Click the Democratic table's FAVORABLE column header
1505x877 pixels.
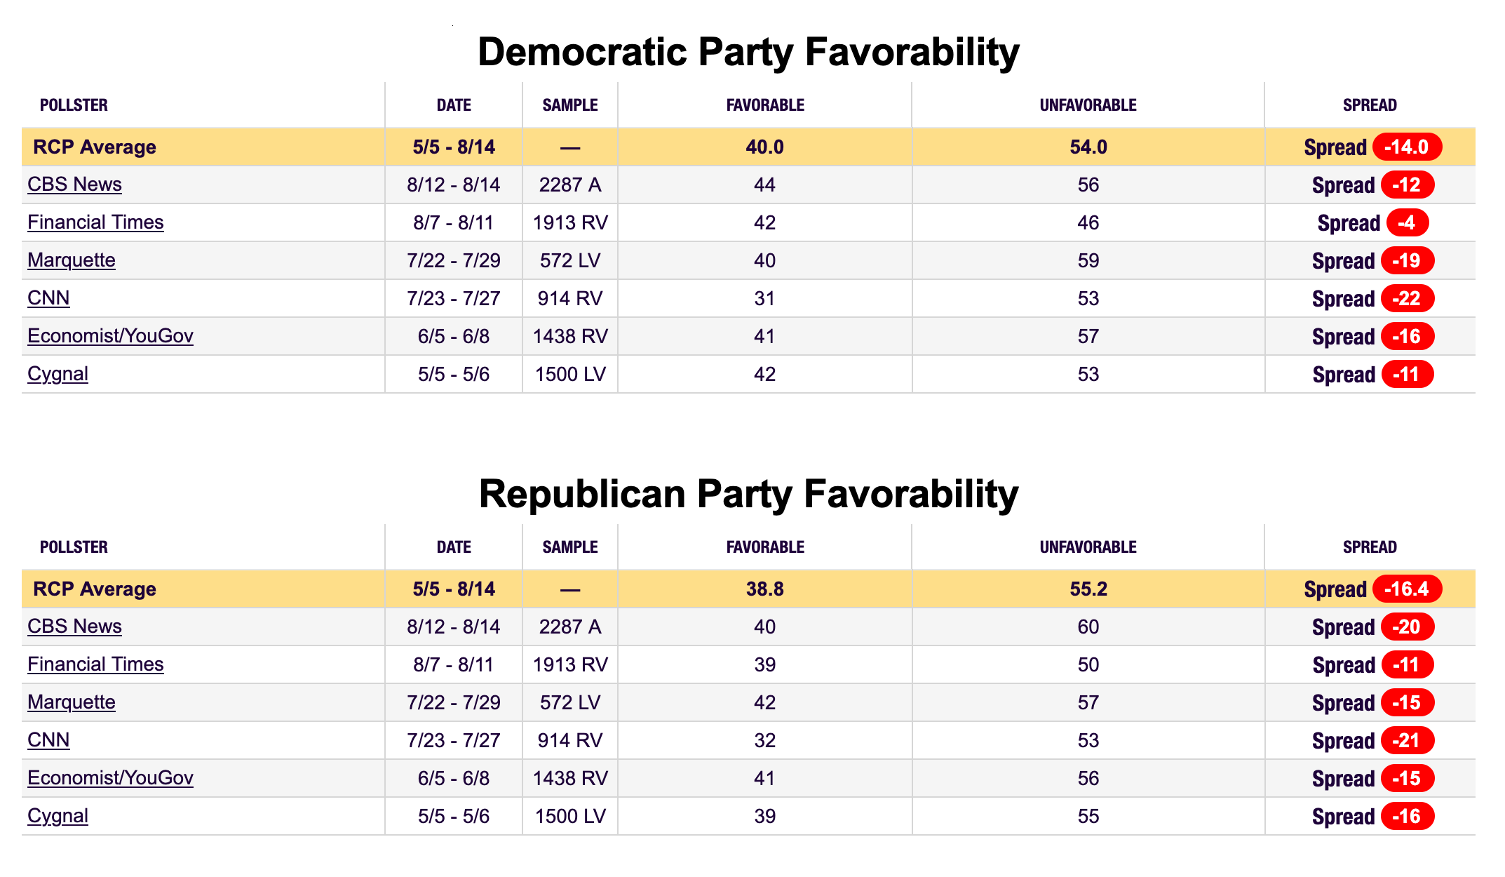pos(765,105)
